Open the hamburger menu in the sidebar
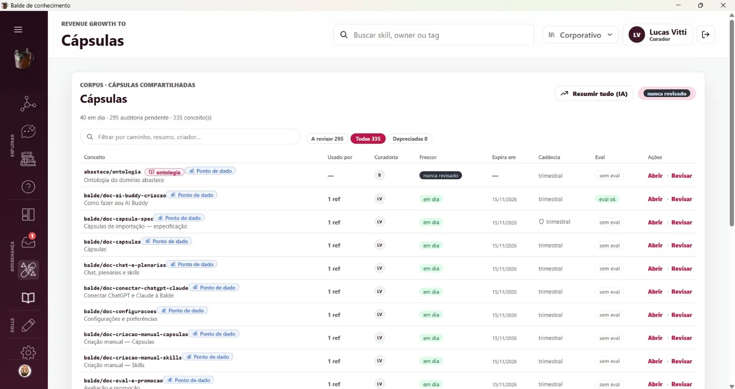Image resolution: width=735 pixels, height=389 pixels. 18,29
